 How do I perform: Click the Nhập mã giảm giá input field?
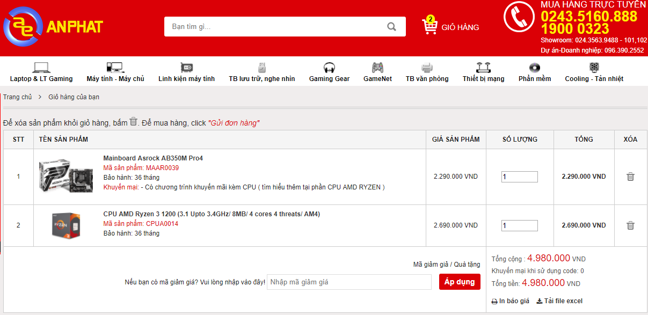(x=349, y=282)
